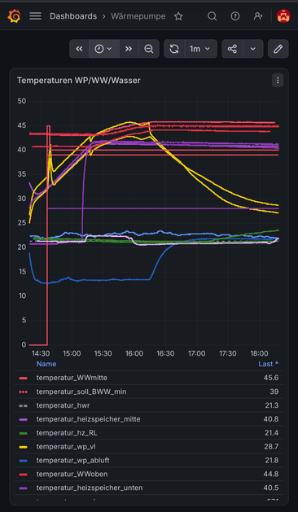298x512 pixels.
Task: Open the time range picker clock
Action: (x=103, y=49)
